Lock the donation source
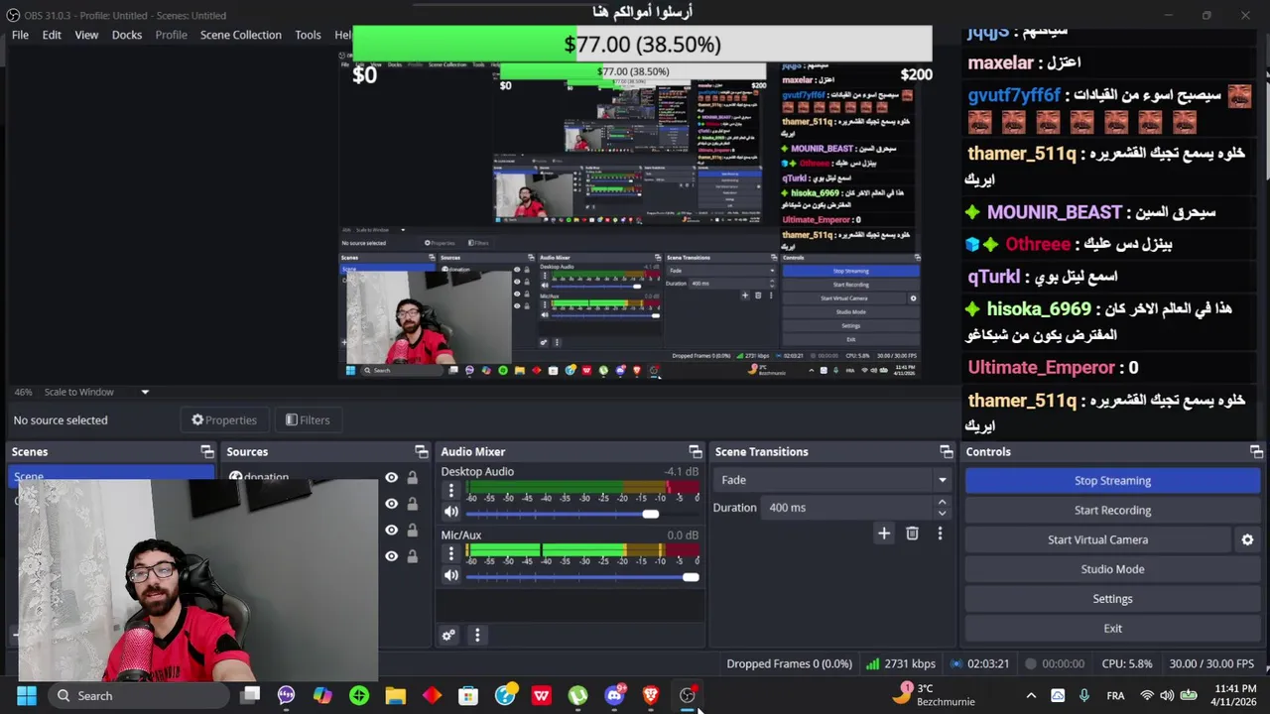The height and width of the screenshot is (714, 1270). 412,478
